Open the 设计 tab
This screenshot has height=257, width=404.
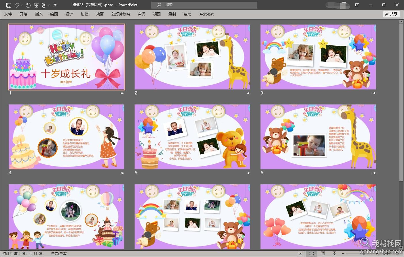[69, 14]
